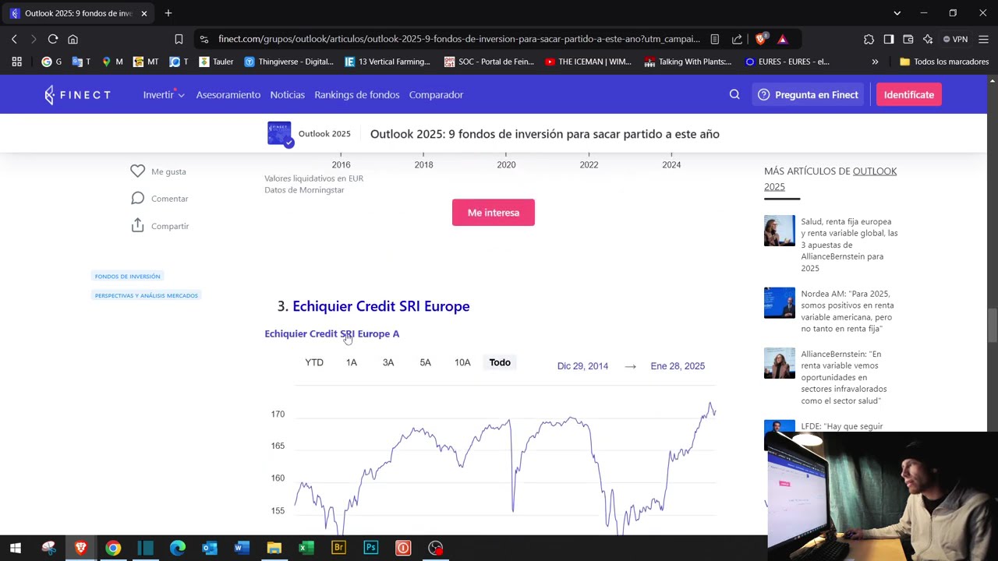Click the browser address bar URL

(x=458, y=39)
